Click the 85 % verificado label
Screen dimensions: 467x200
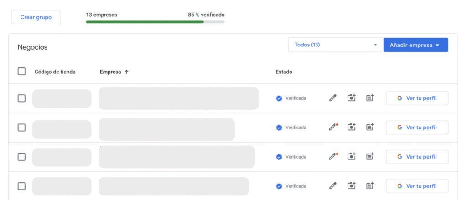point(206,15)
